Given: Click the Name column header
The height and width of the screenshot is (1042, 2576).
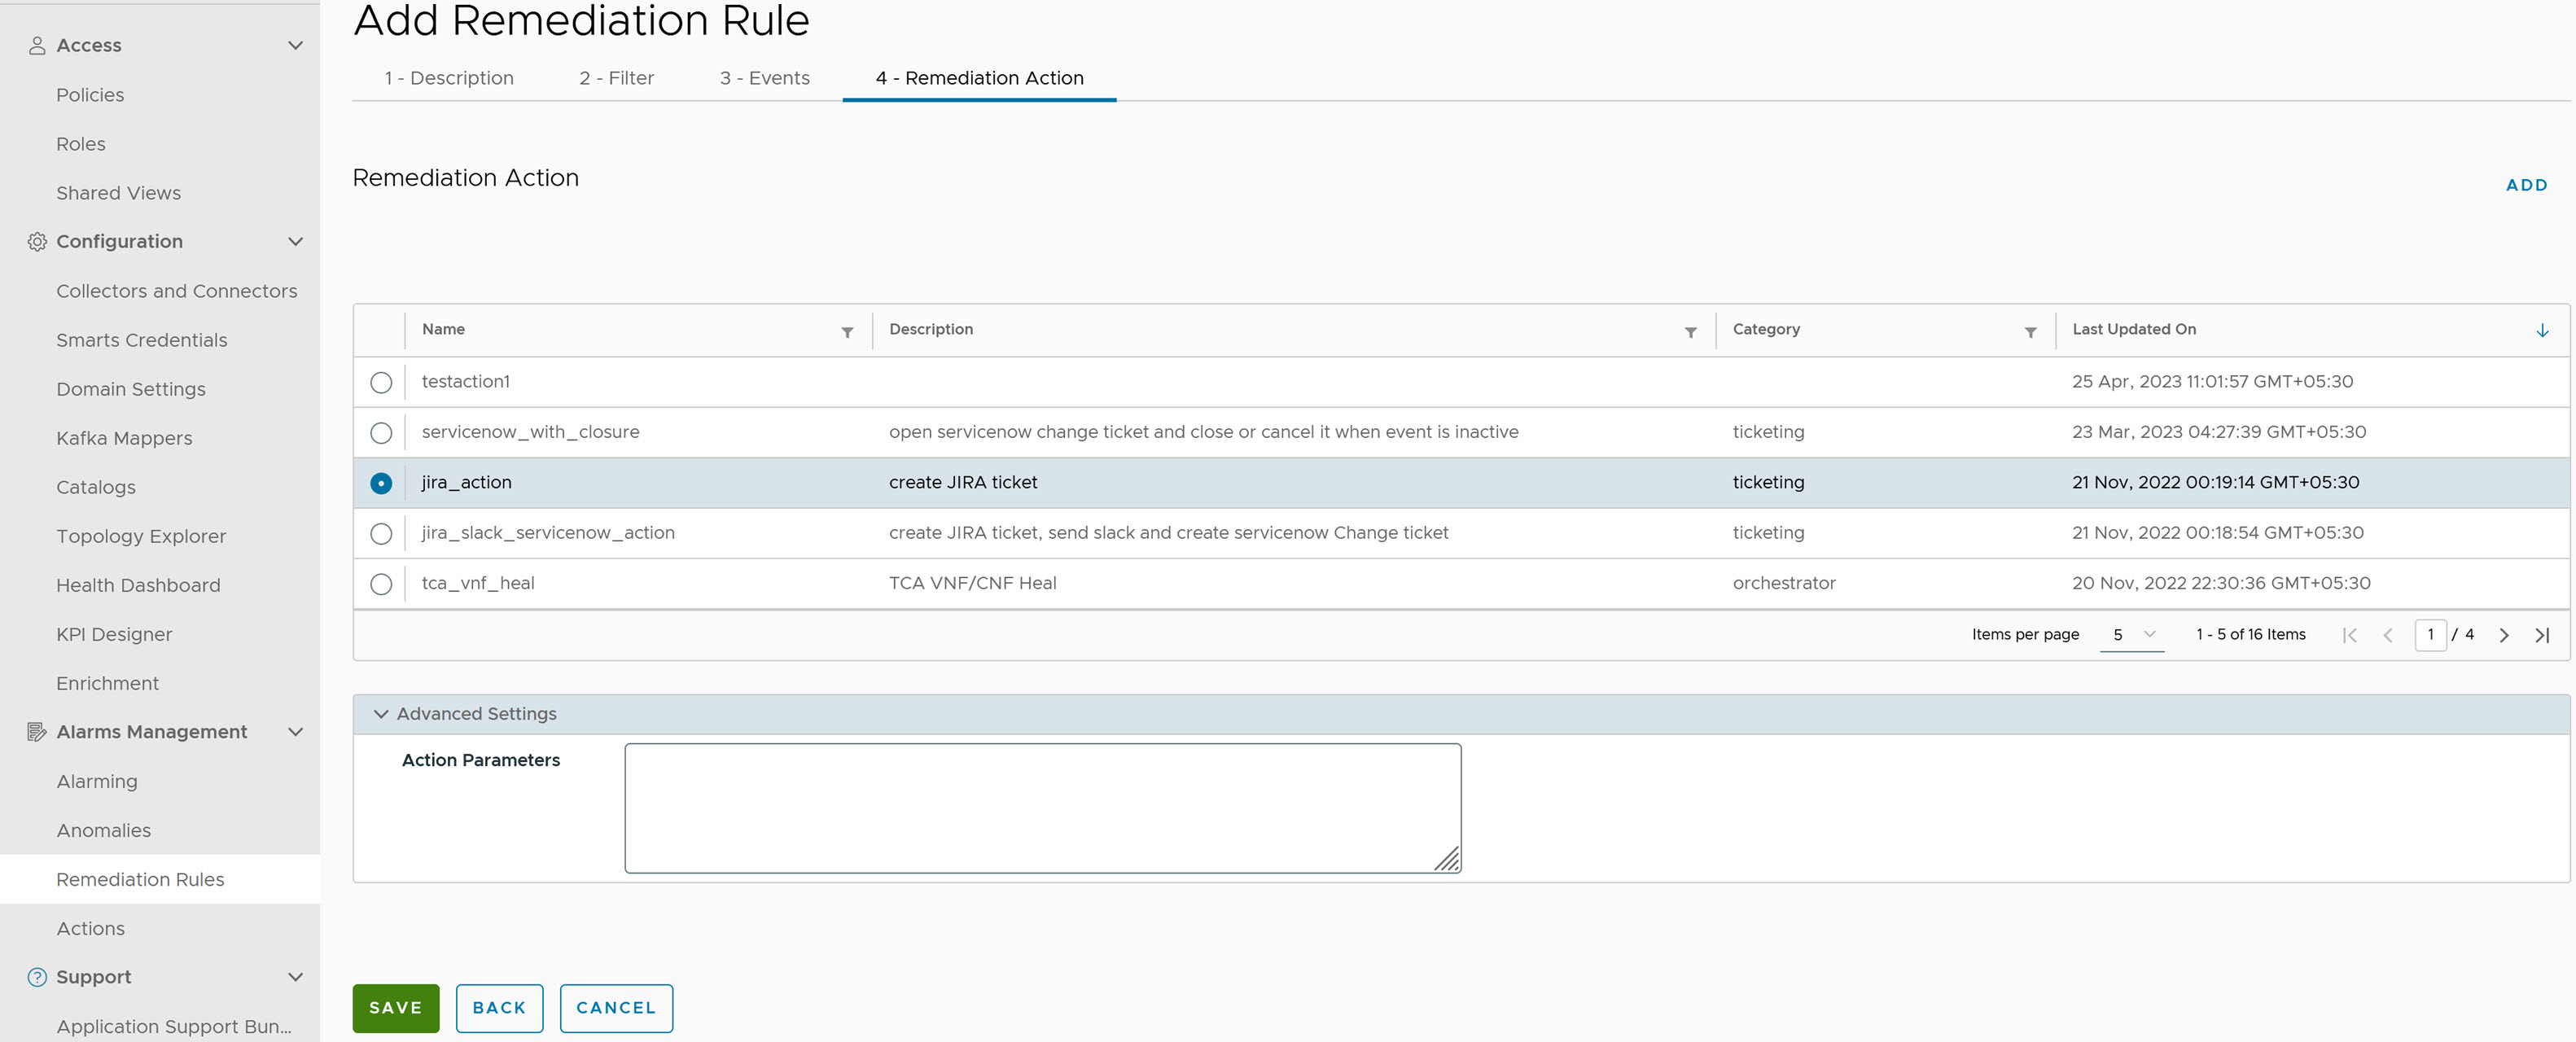Looking at the screenshot, I should 443,329.
